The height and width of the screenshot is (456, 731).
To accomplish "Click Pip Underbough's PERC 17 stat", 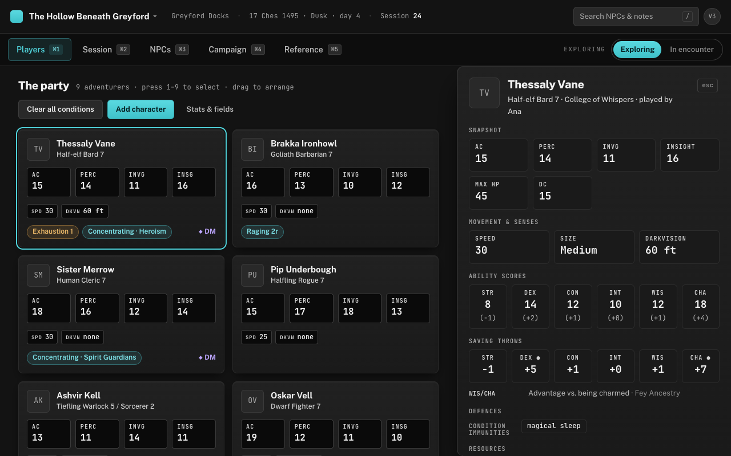I will tap(311, 308).
